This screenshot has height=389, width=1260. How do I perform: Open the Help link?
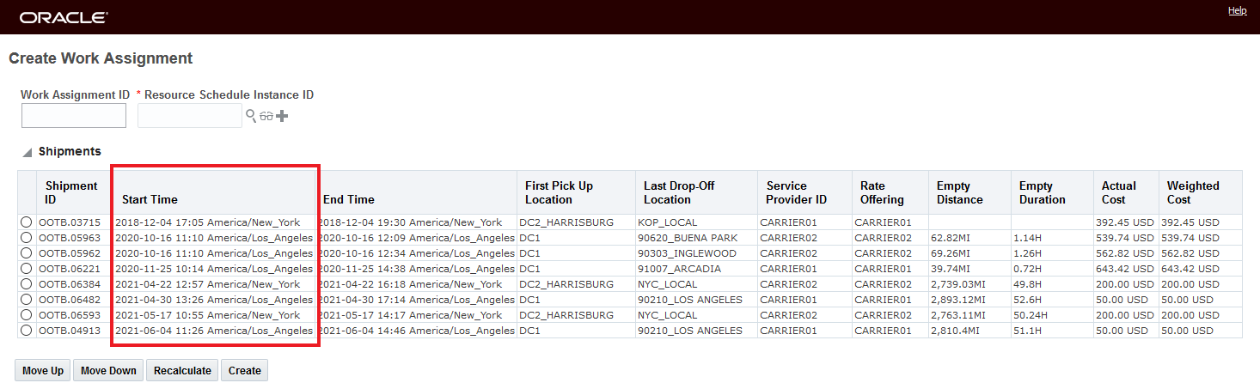tap(1237, 11)
